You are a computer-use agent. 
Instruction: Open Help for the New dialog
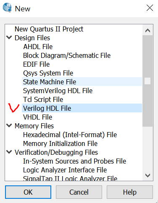tap(130, 192)
